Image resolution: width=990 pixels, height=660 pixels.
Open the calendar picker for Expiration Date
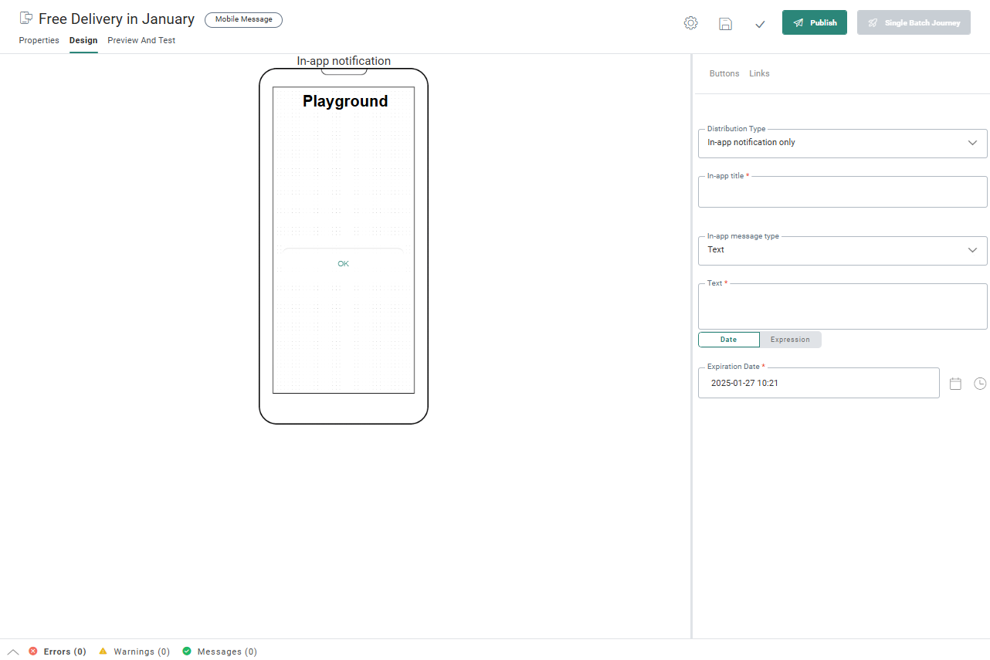point(955,384)
